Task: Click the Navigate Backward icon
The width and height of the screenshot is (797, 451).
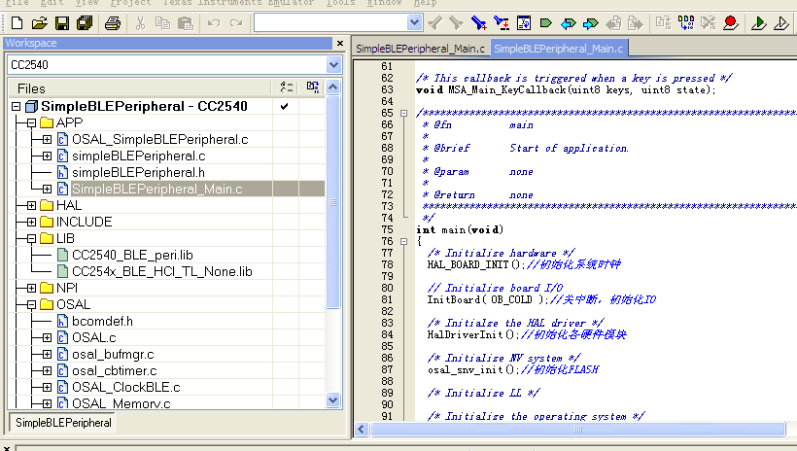Action: (613, 23)
